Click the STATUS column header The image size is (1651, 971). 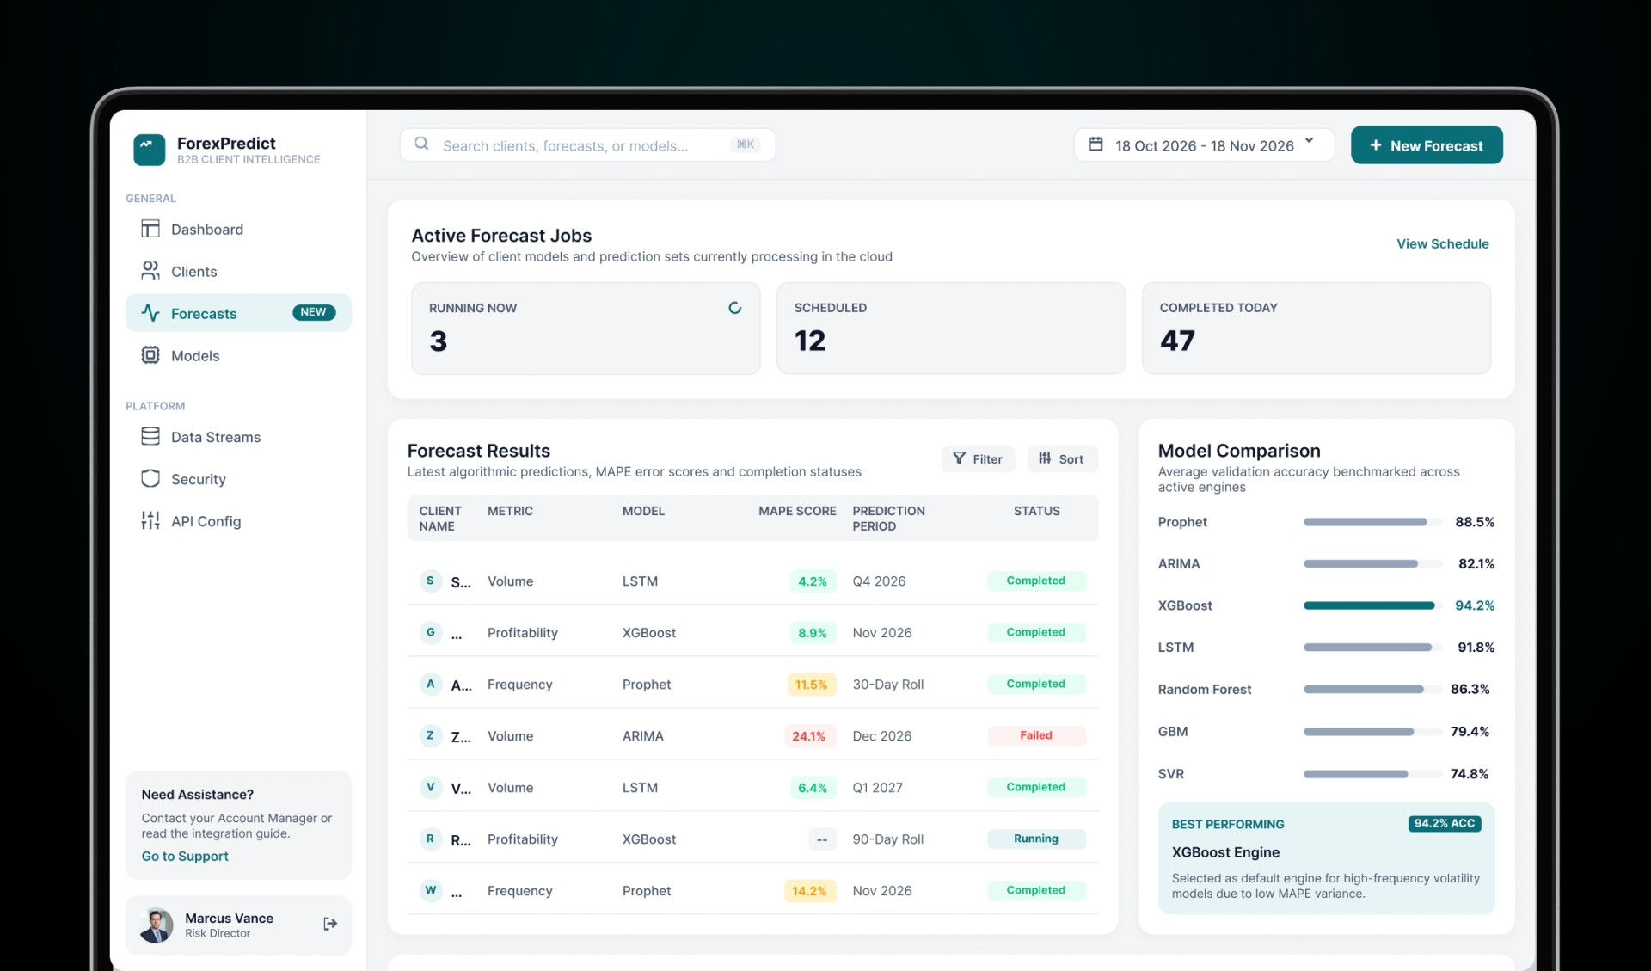coord(1036,511)
